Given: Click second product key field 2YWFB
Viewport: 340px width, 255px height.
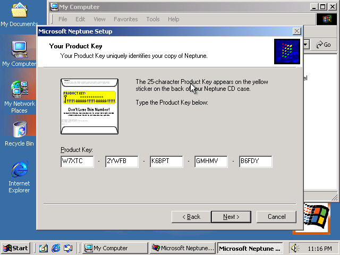Looking at the screenshot, I should click(x=122, y=161).
